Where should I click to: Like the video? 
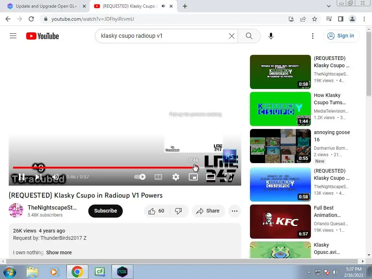pos(156,211)
